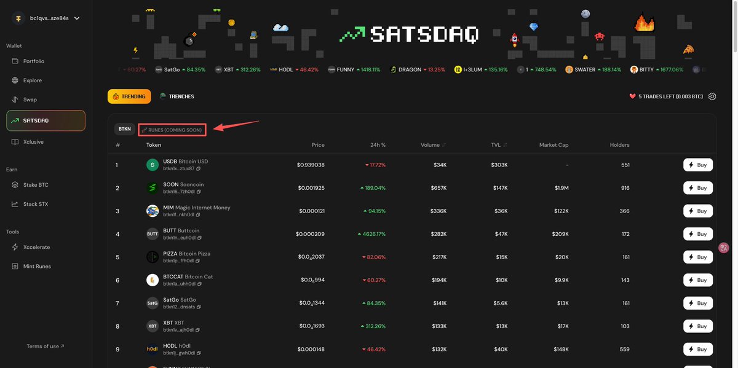The image size is (738, 368).
Task: Buy the XBT token in row 8
Action: coord(698,326)
